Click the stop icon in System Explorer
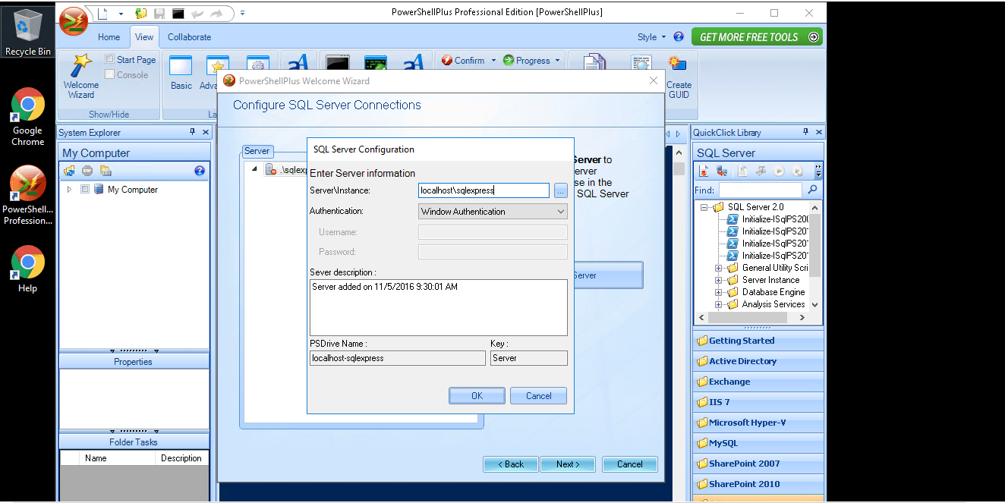The width and height of the screenshot is (1005, 503). [87, 171]
